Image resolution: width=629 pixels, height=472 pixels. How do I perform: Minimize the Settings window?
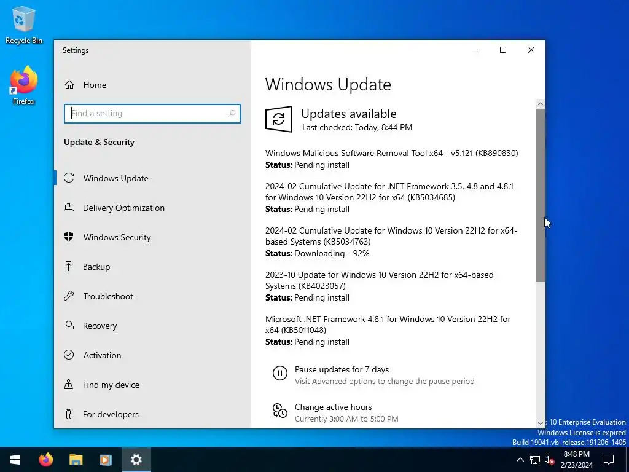coord(475,50)
